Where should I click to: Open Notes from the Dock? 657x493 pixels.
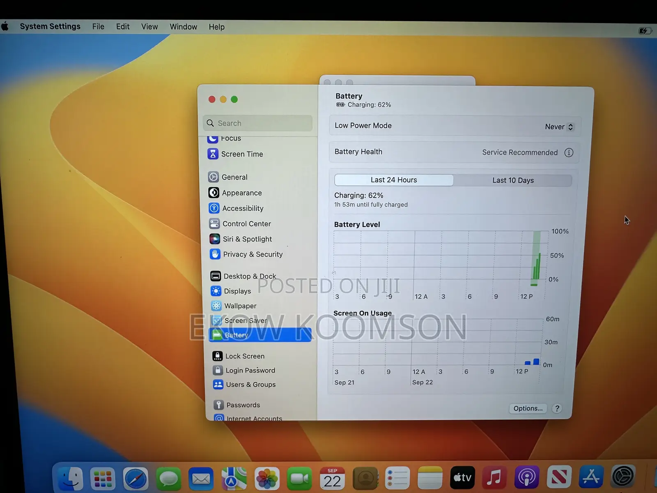coord(430,479)
